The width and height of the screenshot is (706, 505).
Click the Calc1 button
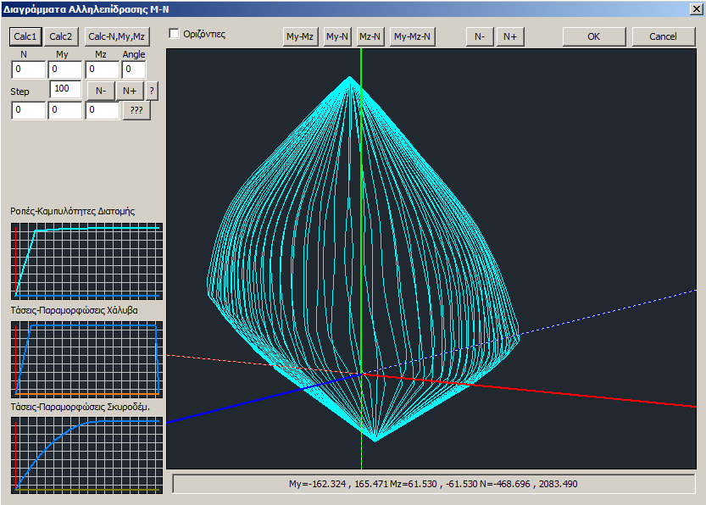pyautogui.click(x=25, y=36)
